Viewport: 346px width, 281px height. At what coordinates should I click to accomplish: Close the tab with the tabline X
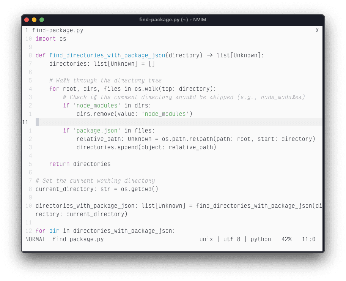click(317, 30)
